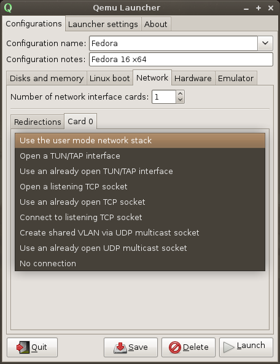Decrease number of network interface cards

point(180,100)
